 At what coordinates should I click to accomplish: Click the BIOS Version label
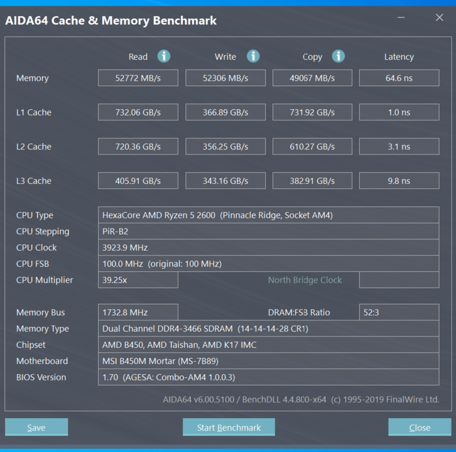point(41,377)
